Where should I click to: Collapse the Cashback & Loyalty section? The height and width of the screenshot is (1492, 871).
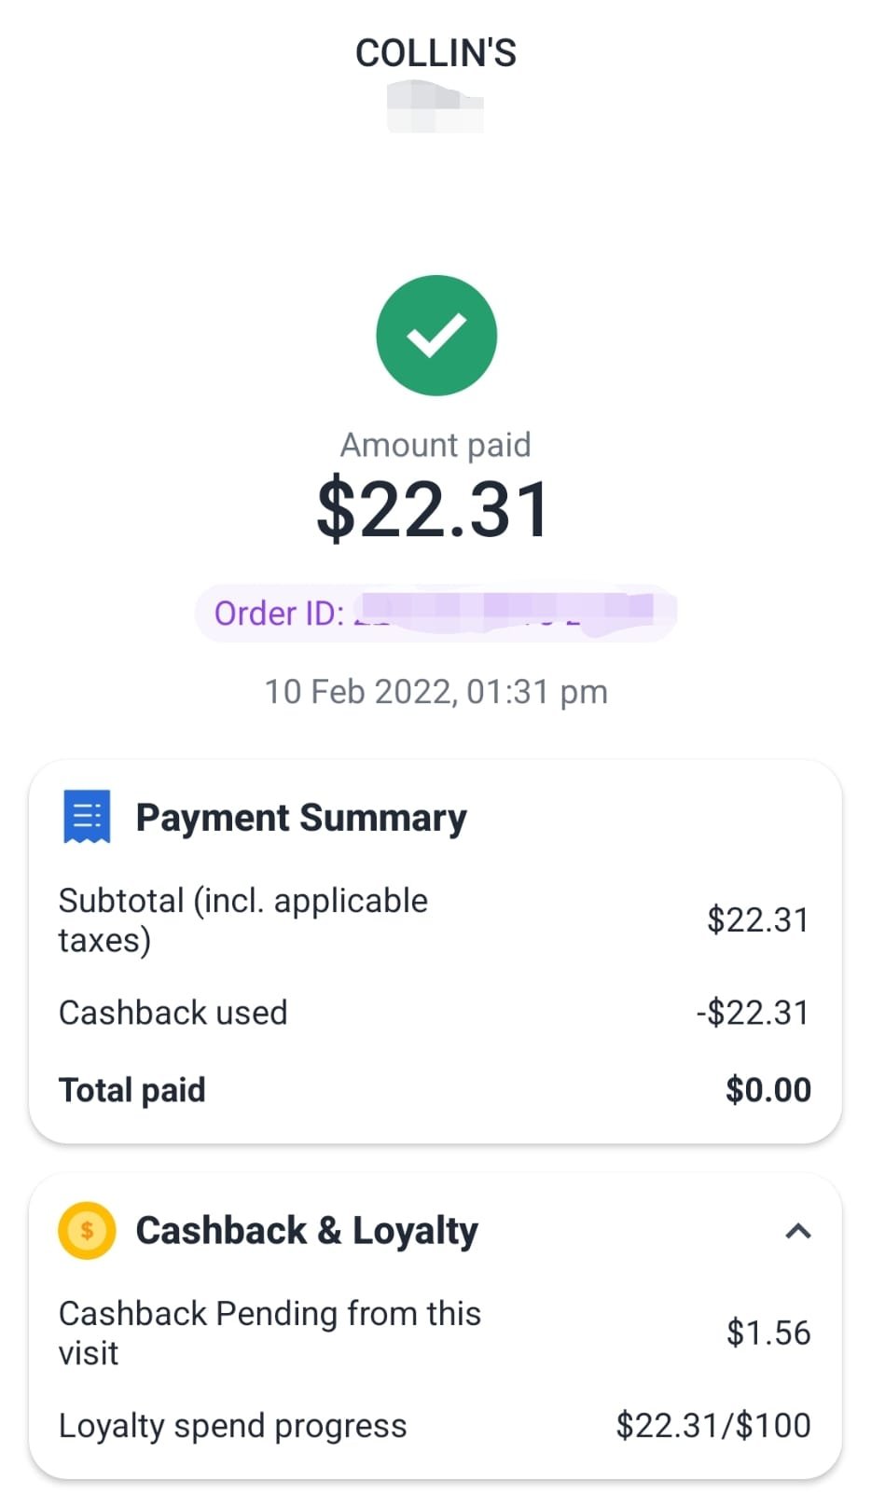point(798,1231)
